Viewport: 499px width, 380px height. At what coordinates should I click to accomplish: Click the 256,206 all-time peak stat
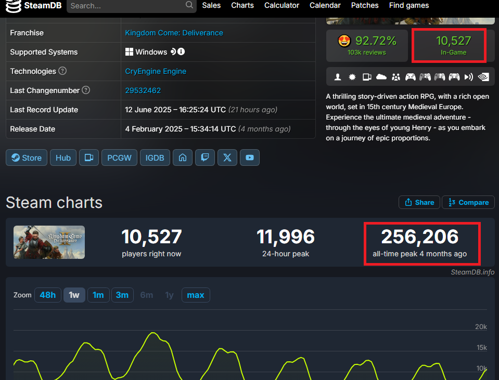(x=420, y=242)
